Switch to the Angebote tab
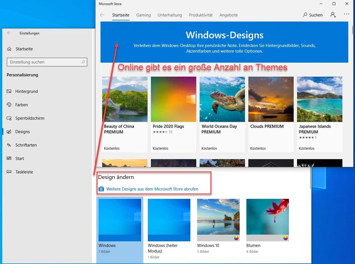 (228, 15)
